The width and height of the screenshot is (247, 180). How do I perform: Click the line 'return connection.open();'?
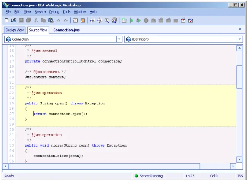(x=60, y=114)
